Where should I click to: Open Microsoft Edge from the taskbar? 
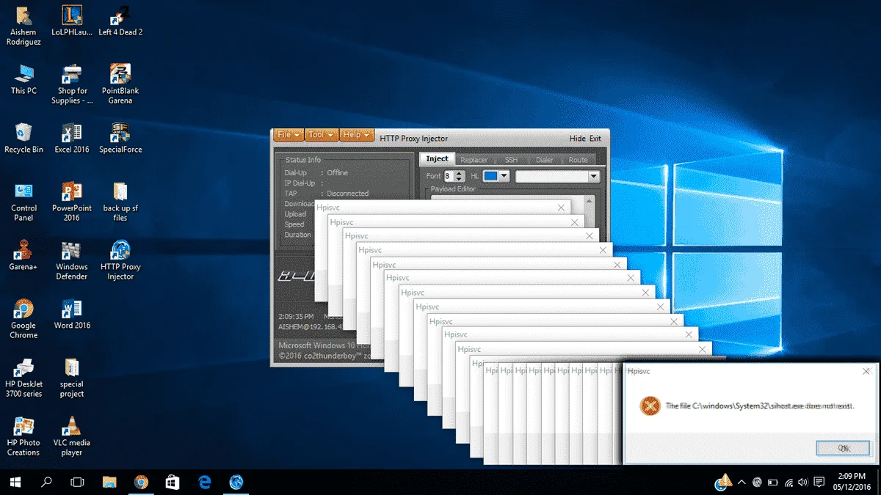click(205, 482)
